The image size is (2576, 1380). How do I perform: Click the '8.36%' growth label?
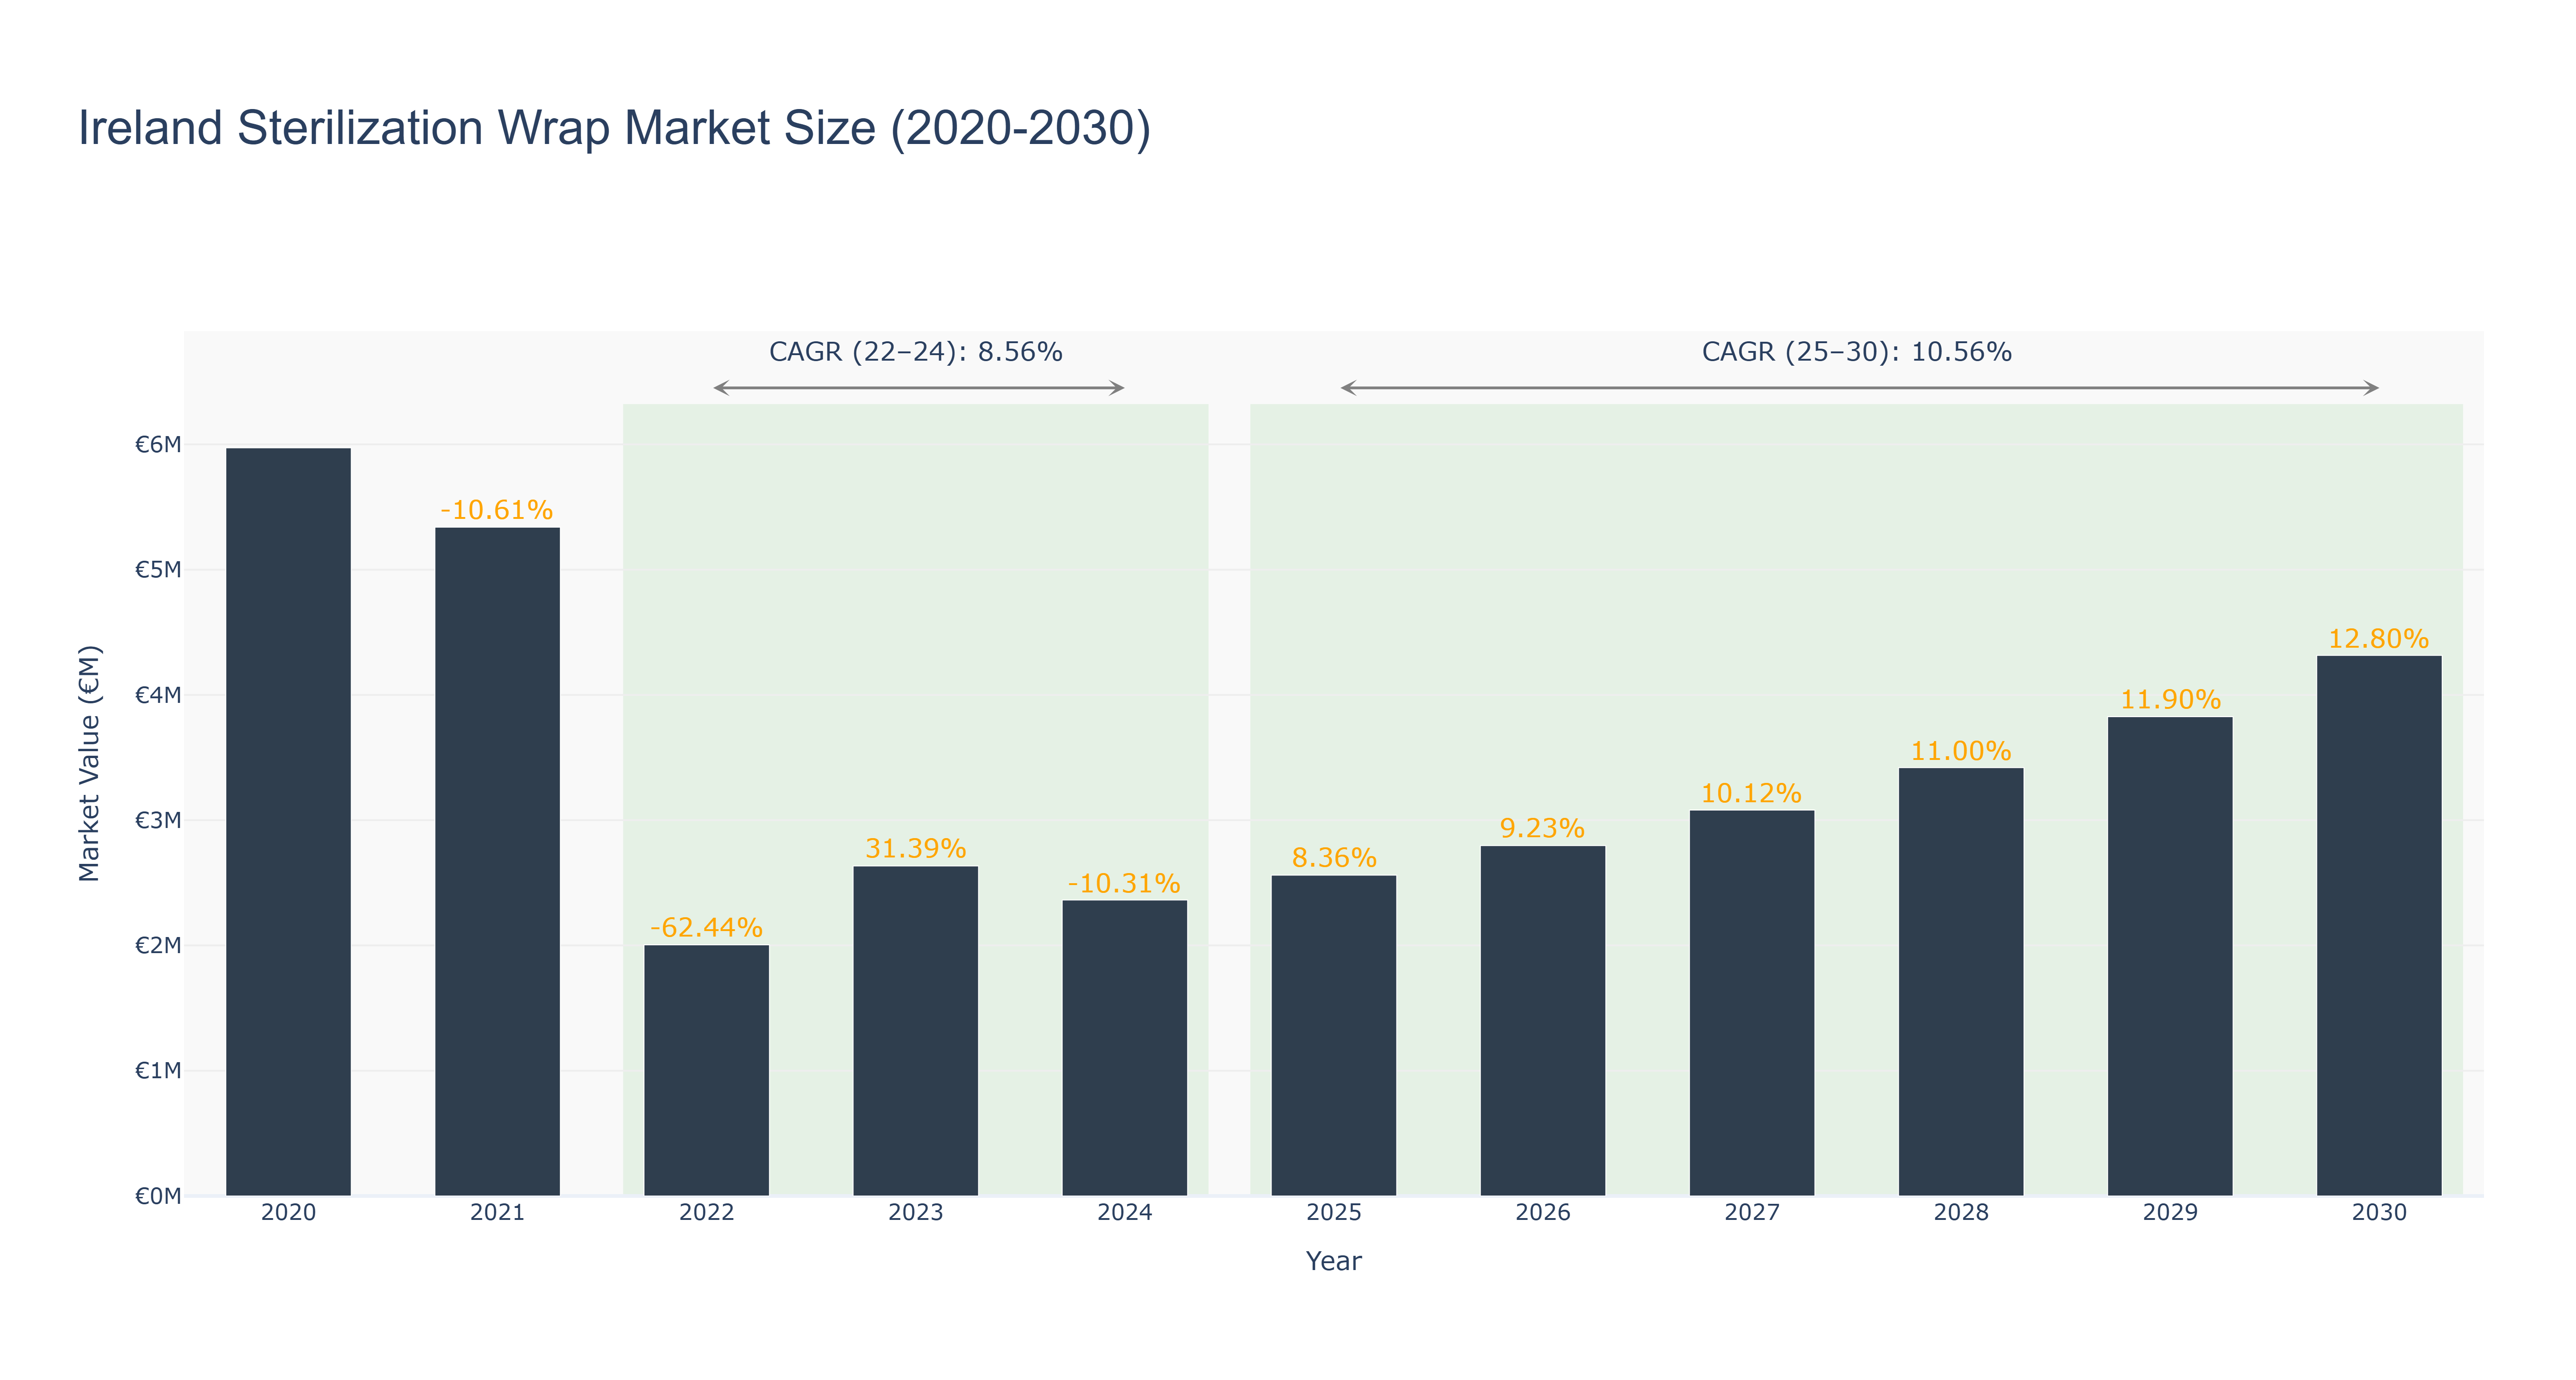[x=1334, y=857]
